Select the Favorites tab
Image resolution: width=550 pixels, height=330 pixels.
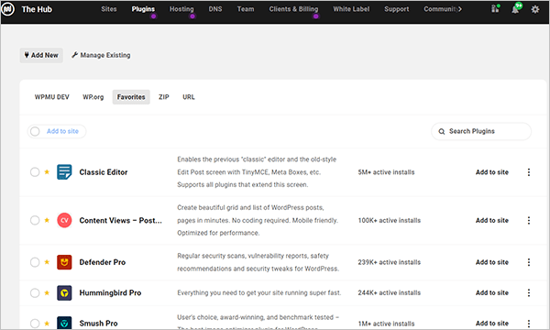[x=131, y=97]
